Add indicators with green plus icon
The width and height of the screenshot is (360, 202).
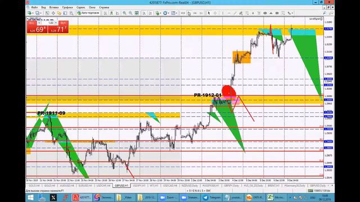[x=157, y=13]
